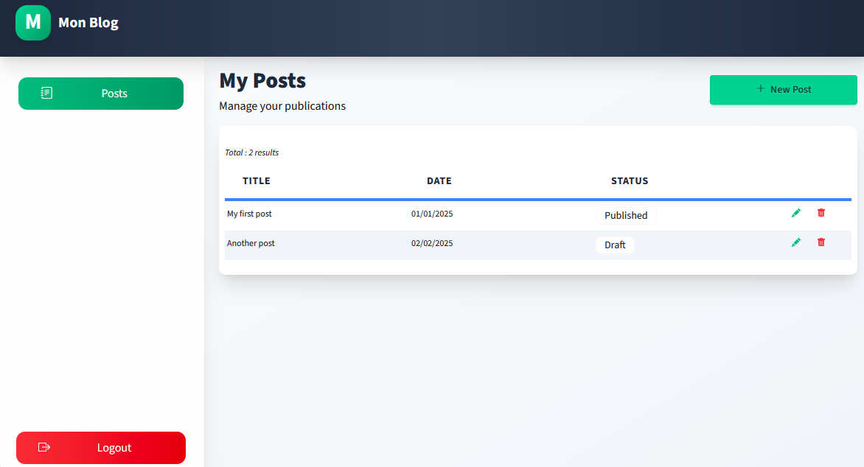
Task: Click the Posts notebook icon in sidebar
Action: [46, 94]
